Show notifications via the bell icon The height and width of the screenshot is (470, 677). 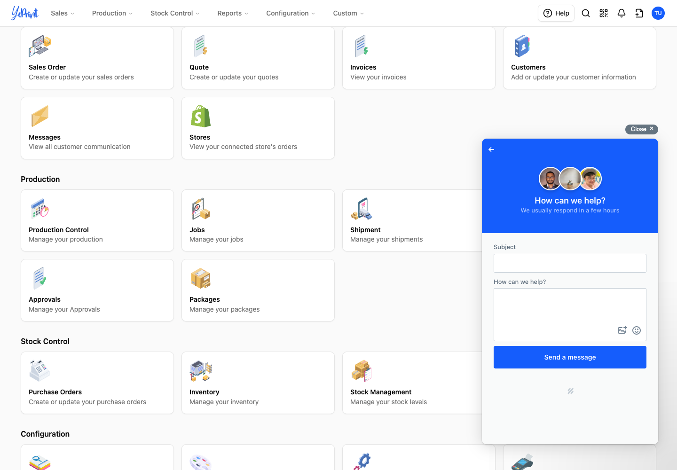point(622,13)
